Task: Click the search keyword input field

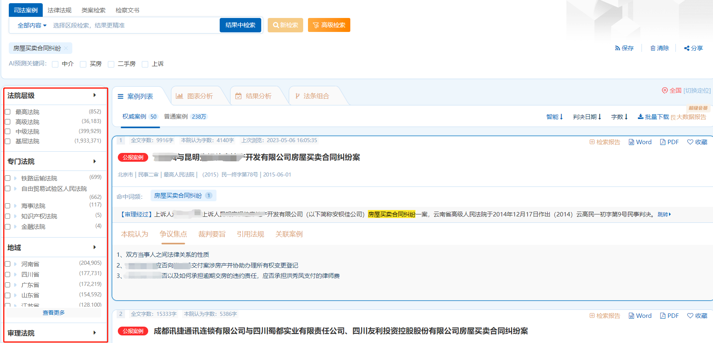Action: [134, 26]
